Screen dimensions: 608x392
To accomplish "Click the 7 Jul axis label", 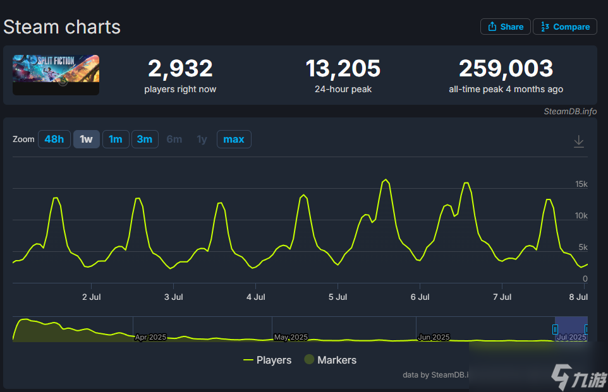I will (502, 297).
